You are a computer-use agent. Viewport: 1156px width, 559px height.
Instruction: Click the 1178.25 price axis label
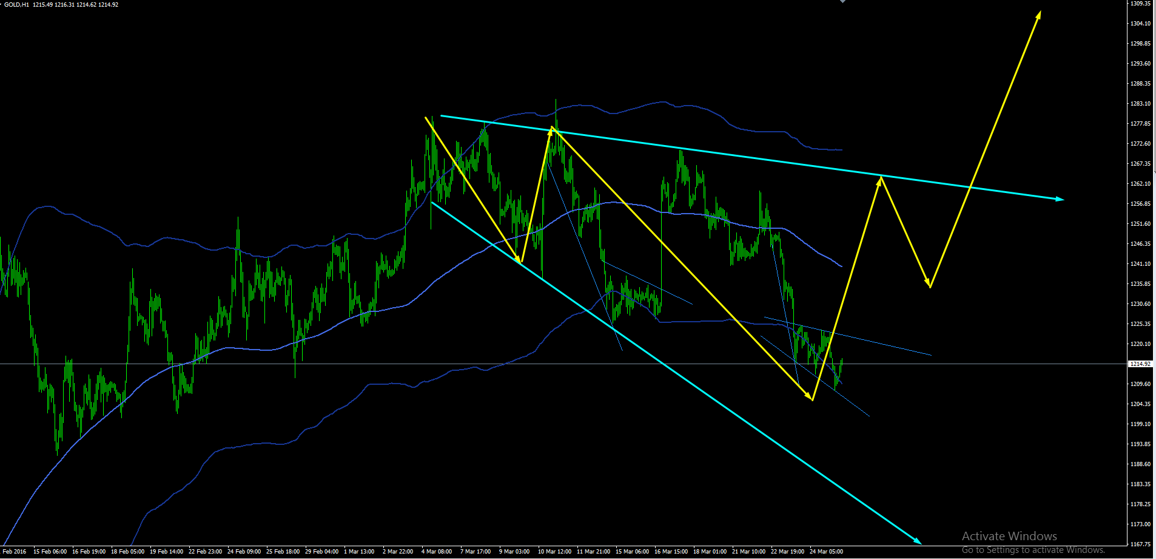tap(1141, 504)
